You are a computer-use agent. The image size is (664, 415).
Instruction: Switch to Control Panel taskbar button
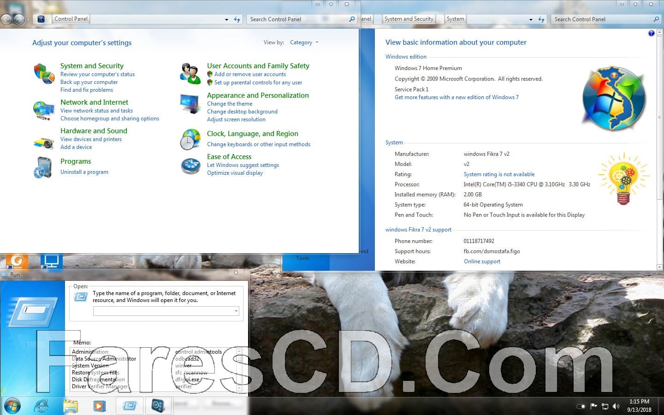[x=158, y=406]
